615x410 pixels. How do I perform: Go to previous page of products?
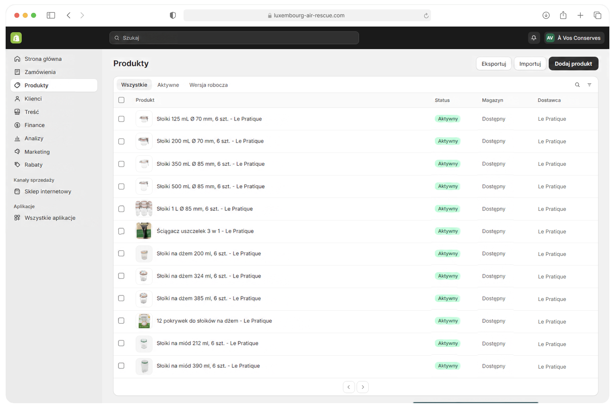click(x=349, y=387)
